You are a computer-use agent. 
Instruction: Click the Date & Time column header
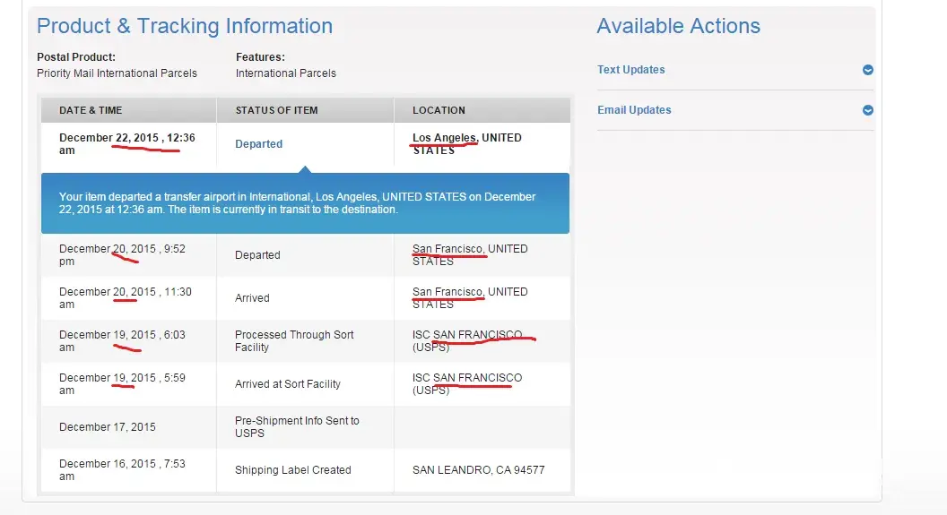tap(91, 110)
